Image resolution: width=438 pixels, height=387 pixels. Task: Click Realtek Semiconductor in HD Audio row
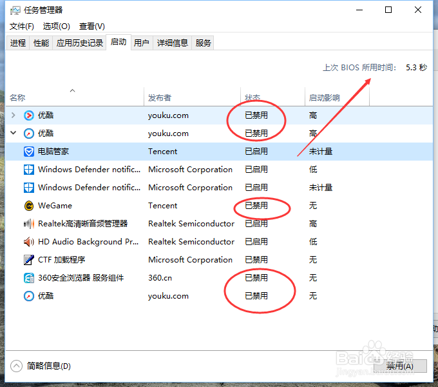pos(191,242)
